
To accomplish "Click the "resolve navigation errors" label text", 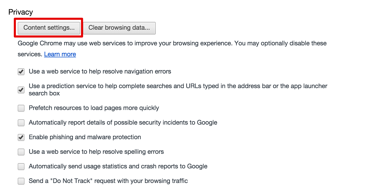I will (x=100, y=71).
